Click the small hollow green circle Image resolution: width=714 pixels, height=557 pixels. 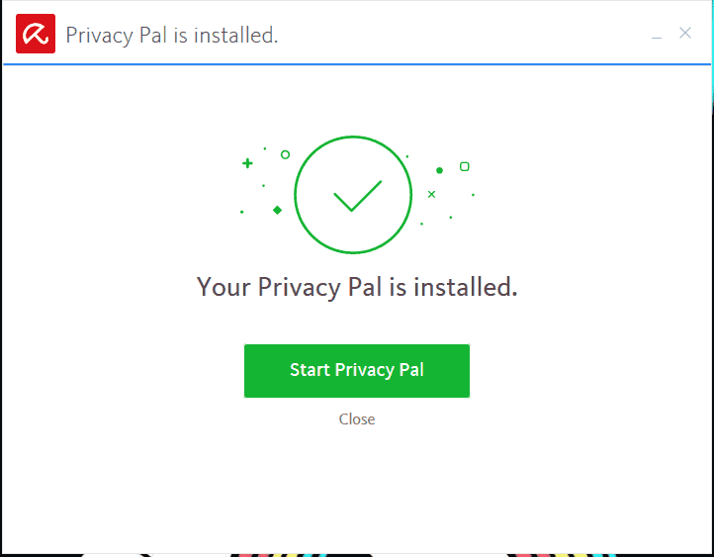coord(285,154)
